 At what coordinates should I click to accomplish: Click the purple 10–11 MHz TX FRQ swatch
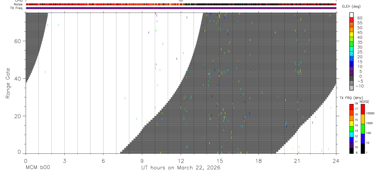352,145
